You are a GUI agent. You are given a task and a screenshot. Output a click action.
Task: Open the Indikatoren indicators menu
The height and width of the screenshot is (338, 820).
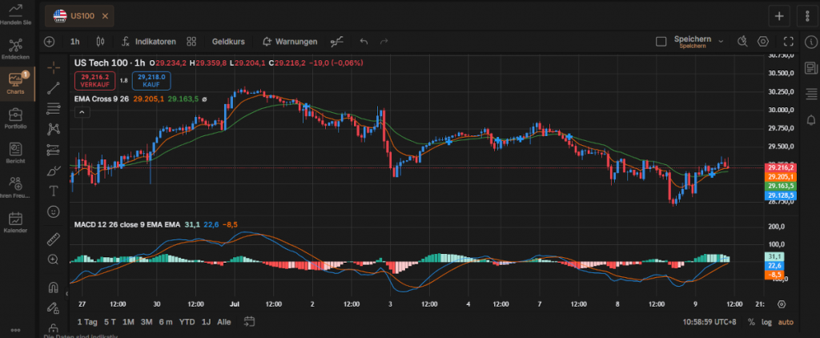[148, 42]
